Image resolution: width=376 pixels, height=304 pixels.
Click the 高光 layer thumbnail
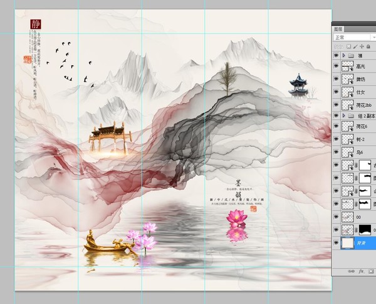347,66
